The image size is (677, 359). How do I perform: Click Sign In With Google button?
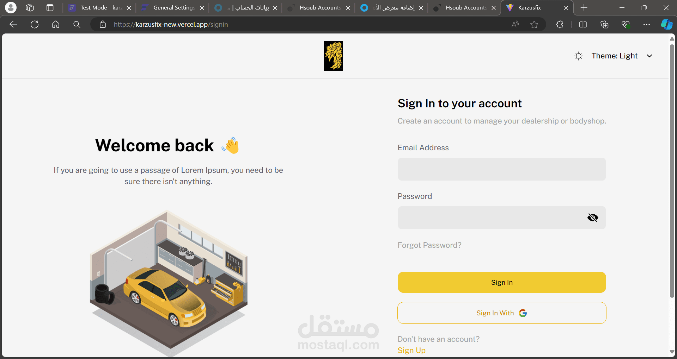point(502,313)
